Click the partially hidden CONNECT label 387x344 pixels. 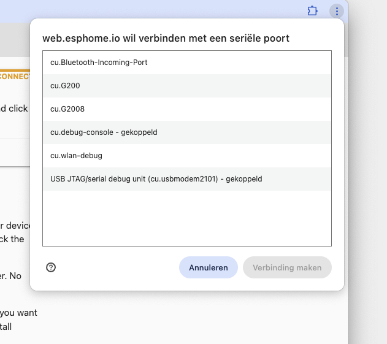[x=15, y=77]
